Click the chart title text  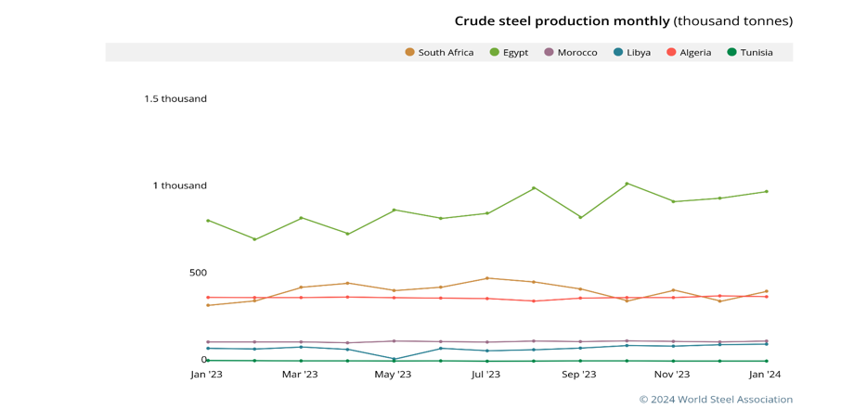pyautogui.click(x=623, y=21)
